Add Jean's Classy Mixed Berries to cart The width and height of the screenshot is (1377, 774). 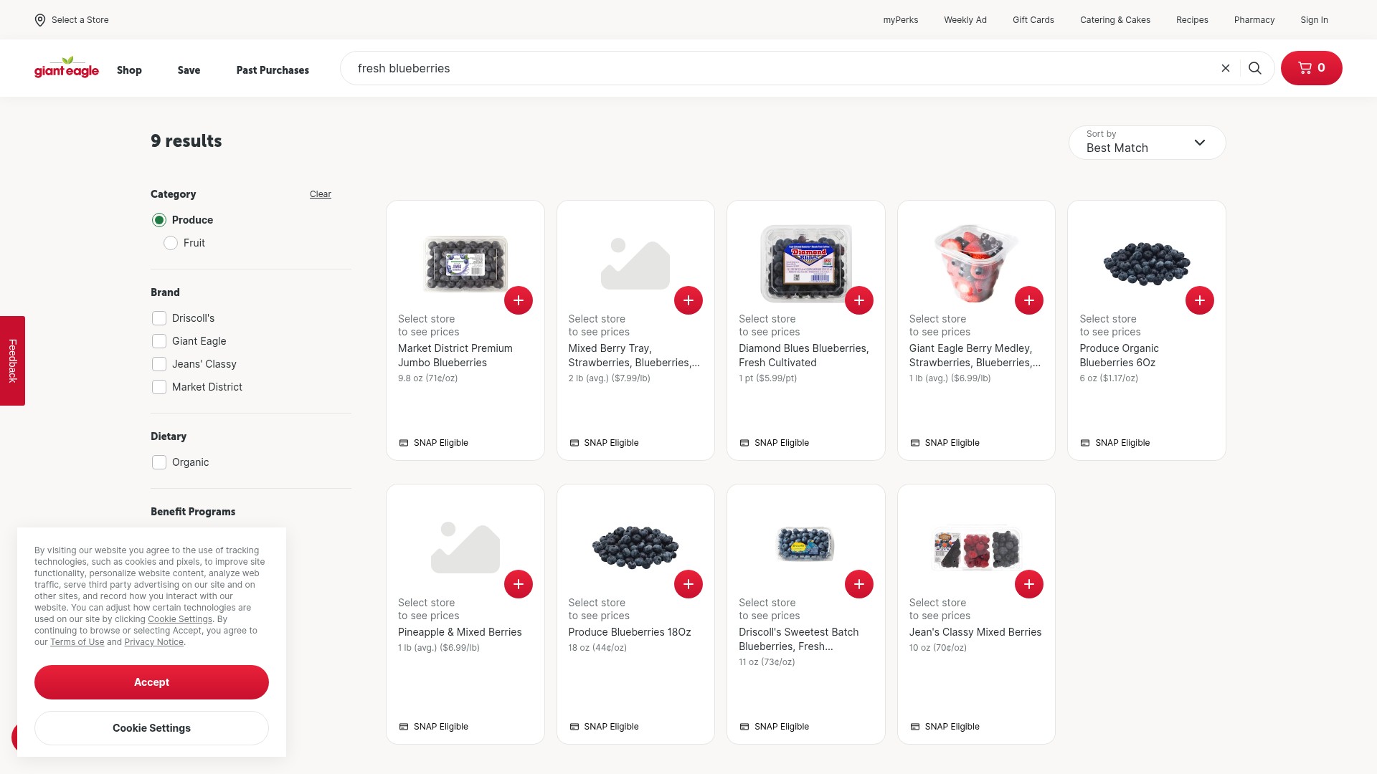[x=1029, y=584]
